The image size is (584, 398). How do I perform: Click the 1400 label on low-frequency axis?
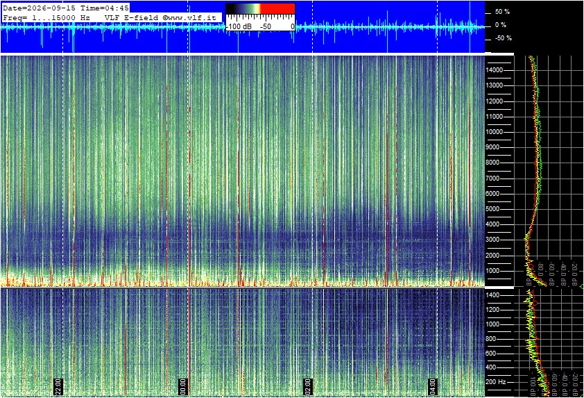(492, 295)
